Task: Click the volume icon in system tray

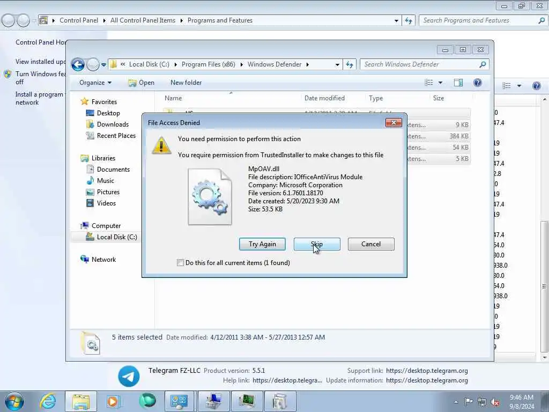Action: [x=495, y=402]
